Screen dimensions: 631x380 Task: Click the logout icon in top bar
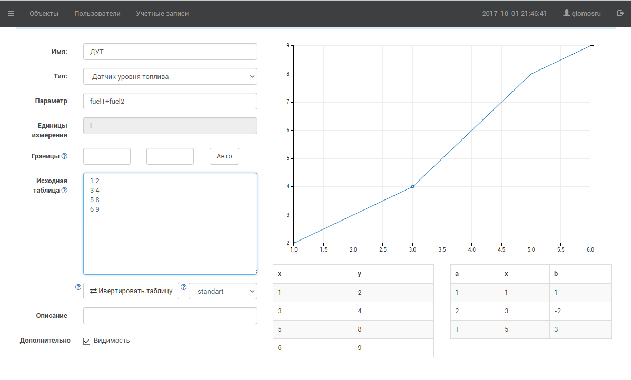click(x=620, y=14)
